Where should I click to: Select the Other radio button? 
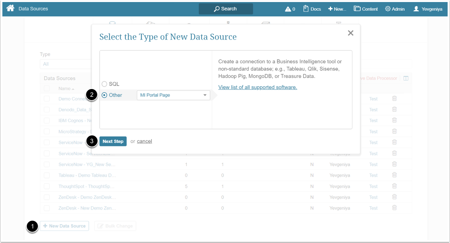104,95
